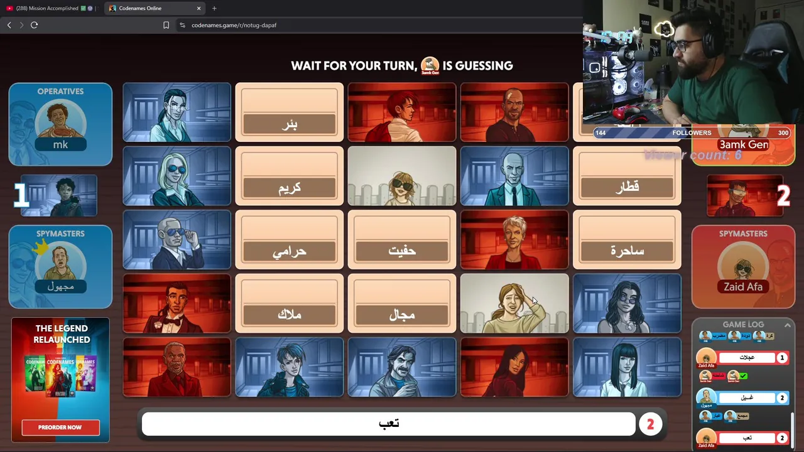Click the 3amk Gen operative name

click(744, 144)
